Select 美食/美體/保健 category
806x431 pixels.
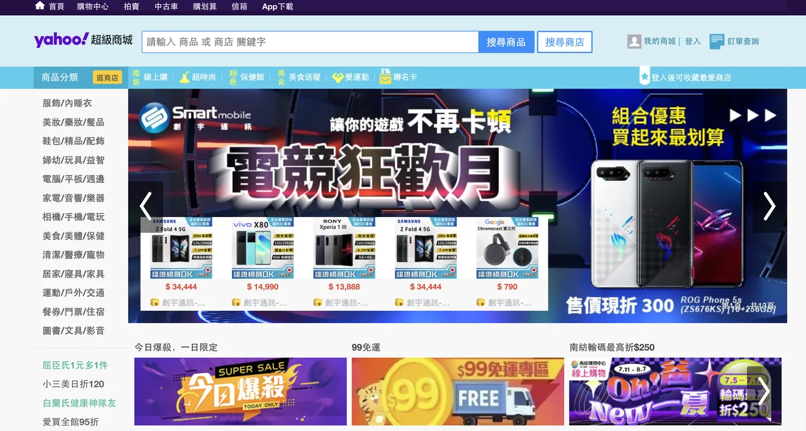[x=73, y=235]
